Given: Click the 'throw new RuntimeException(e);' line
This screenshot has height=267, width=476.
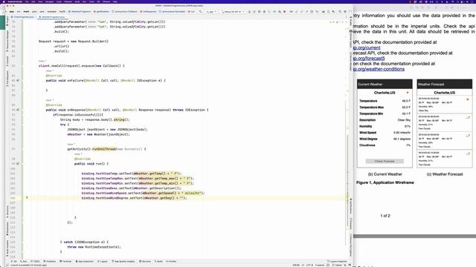Looking at the screenshot, I should click(x=94, y=247).
